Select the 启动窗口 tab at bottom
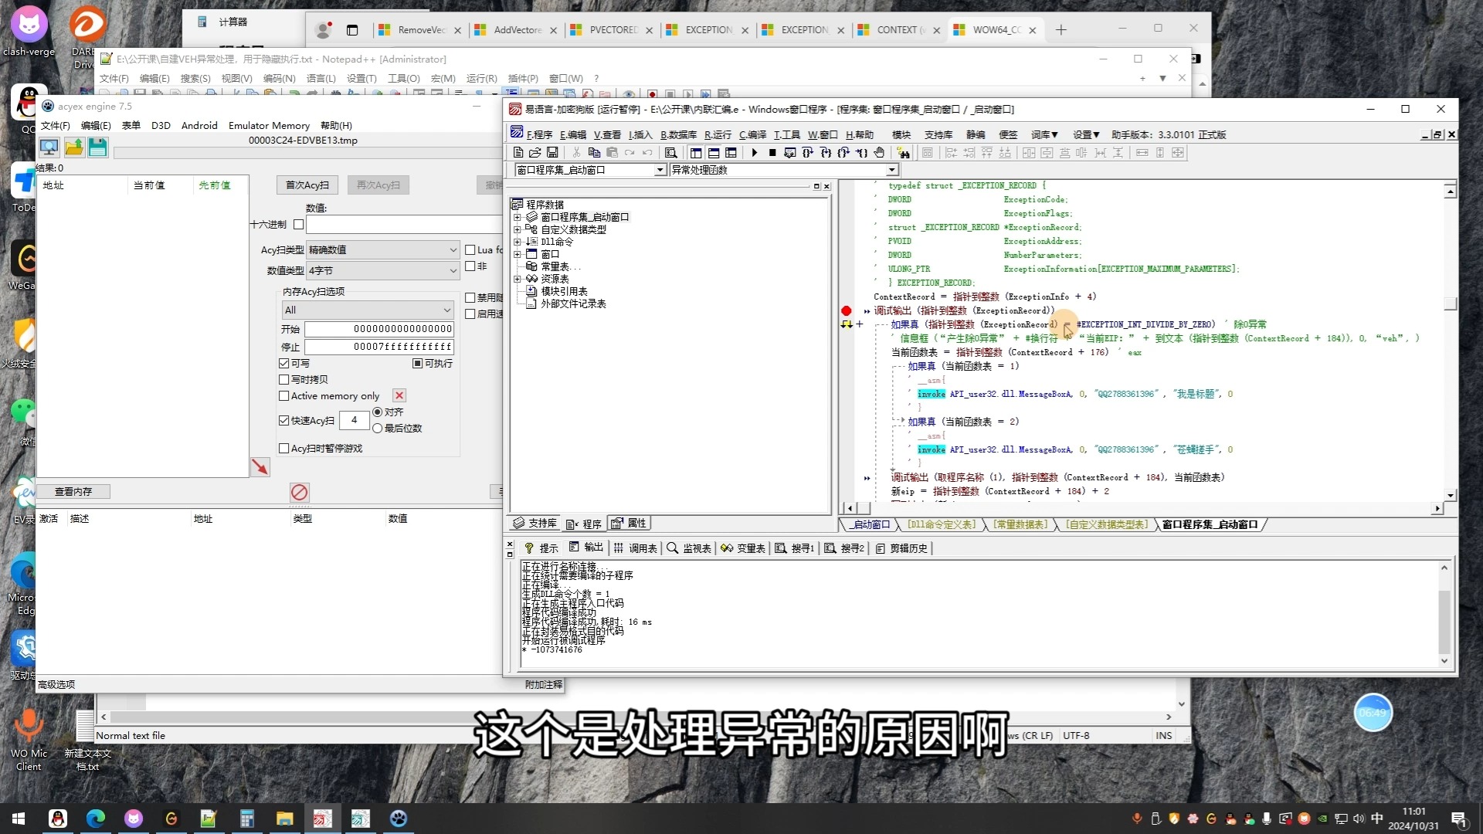This screenshot has width=1483, height=834. pos(870,524)
